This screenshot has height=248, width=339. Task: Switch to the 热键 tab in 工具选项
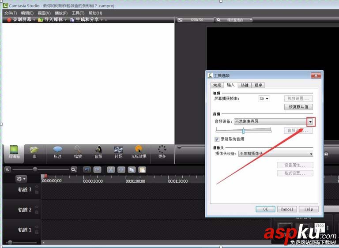[245, 85]
